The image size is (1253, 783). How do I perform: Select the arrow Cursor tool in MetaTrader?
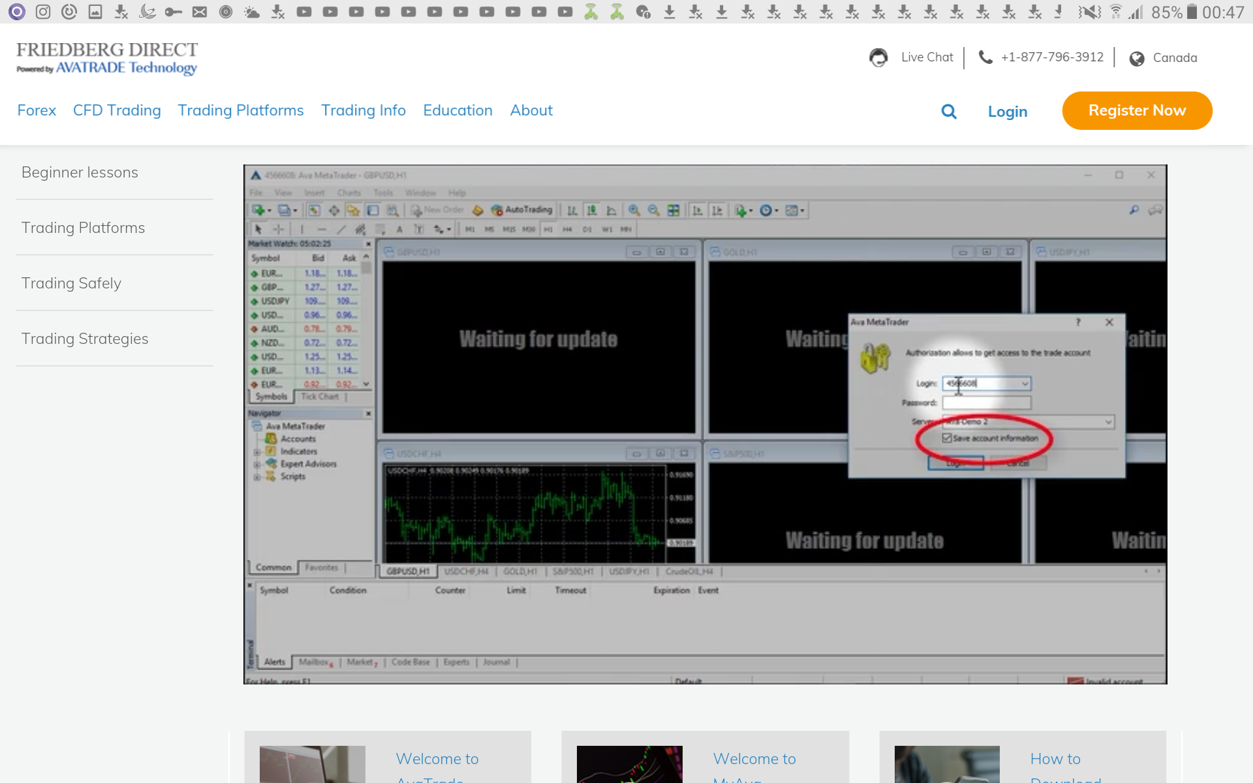click(x=258, y=229)
